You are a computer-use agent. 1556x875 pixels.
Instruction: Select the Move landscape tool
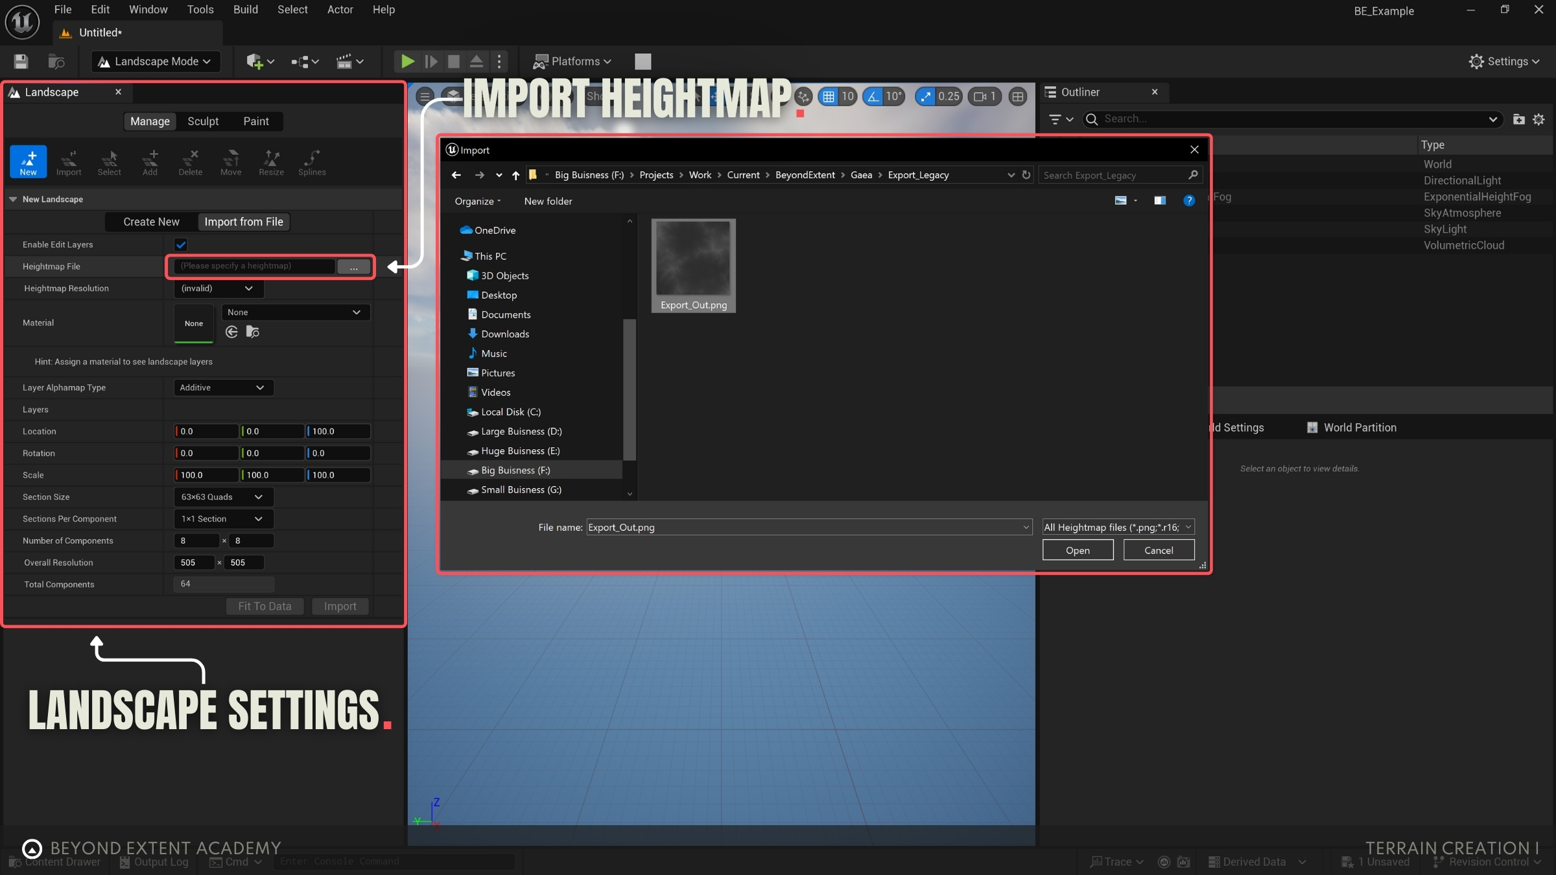pos(231,161)
